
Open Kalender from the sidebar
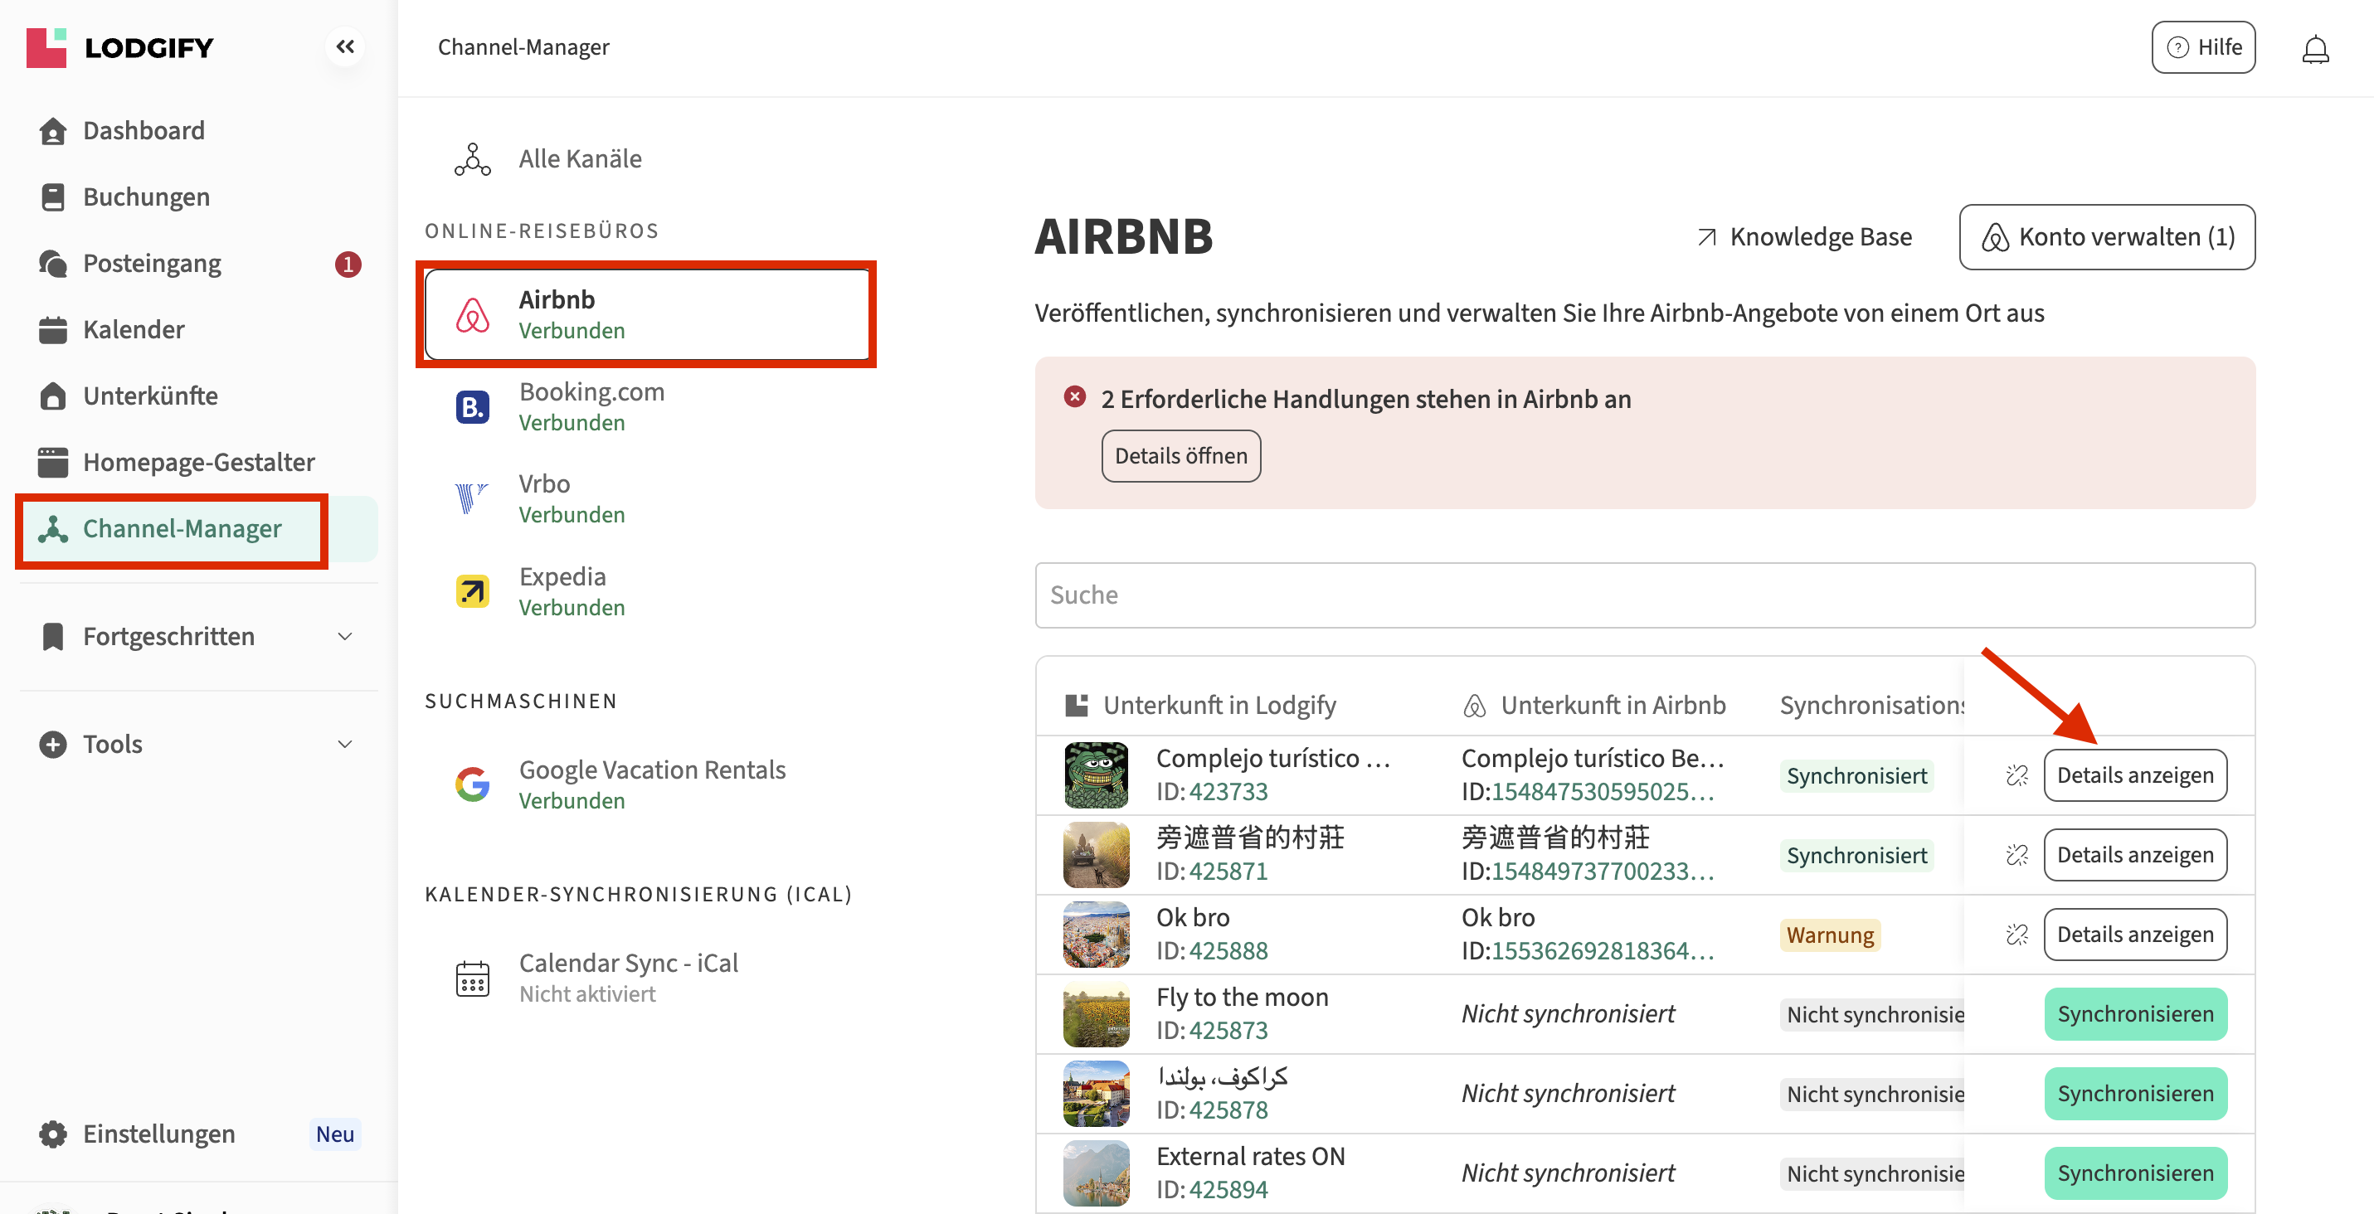[x=134, y=330]
